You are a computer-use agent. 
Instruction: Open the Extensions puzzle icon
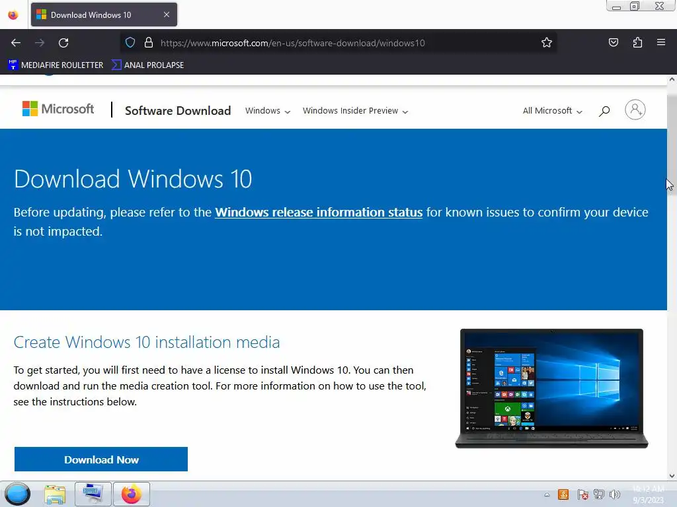637,42
